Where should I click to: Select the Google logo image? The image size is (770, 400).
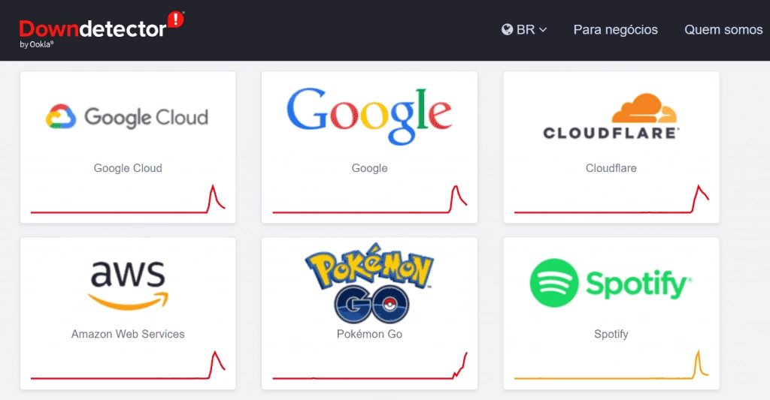click(x=369, y=116)
